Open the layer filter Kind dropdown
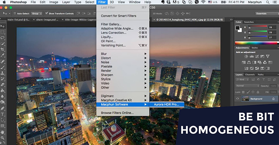The image size is (279, 145). pos(242,79)
